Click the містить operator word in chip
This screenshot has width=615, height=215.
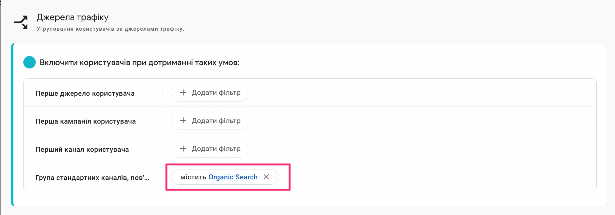tap(193, 177)
